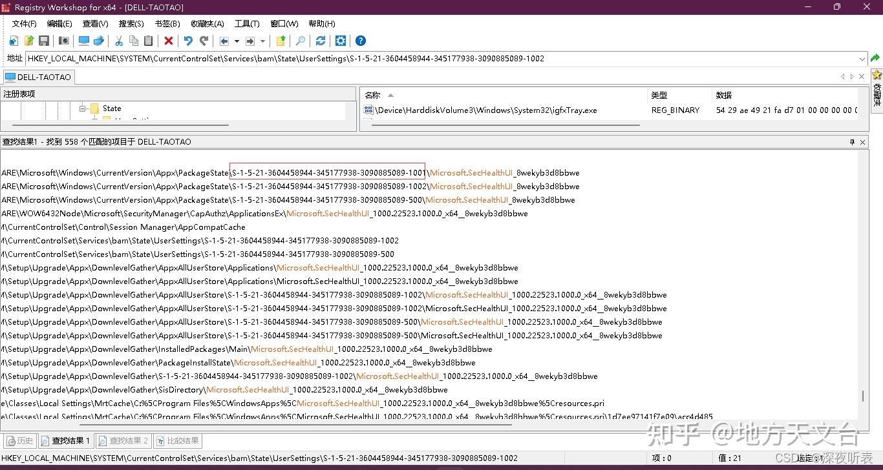Click the Save floppy disk icon
883x470 pixels.
(44, 41)
